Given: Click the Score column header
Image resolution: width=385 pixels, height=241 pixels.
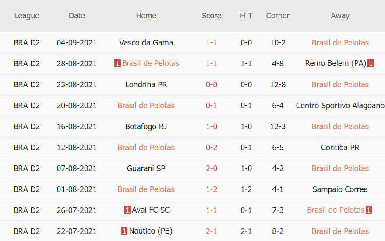Looking at the screenshot, I should click(212, 16).
